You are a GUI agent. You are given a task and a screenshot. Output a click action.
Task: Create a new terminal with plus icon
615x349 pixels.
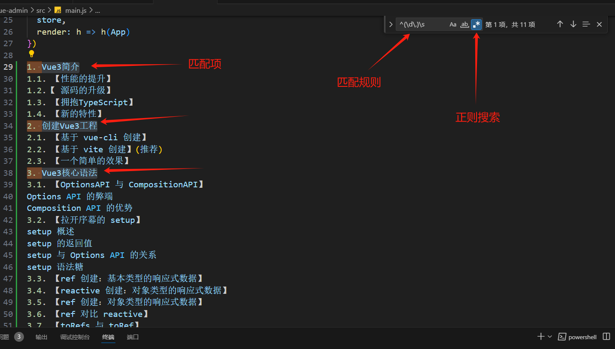(x=541, y=337)
